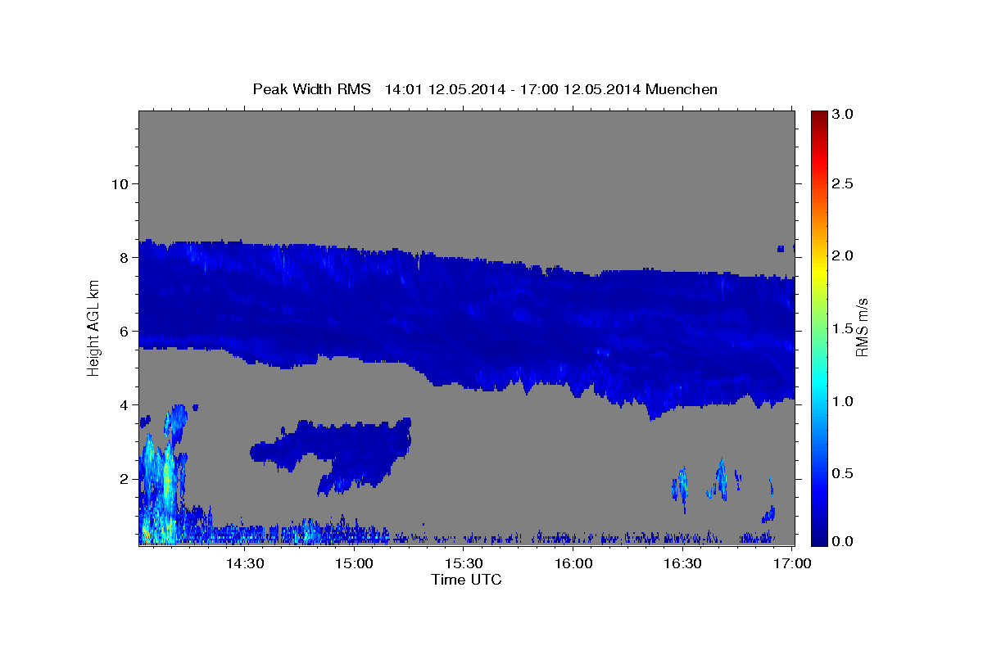Image resolution: width=983 pixels, height=655 pixels.
Task: Click the 17:00 time tick label
Action: click(x=792, y=563)
